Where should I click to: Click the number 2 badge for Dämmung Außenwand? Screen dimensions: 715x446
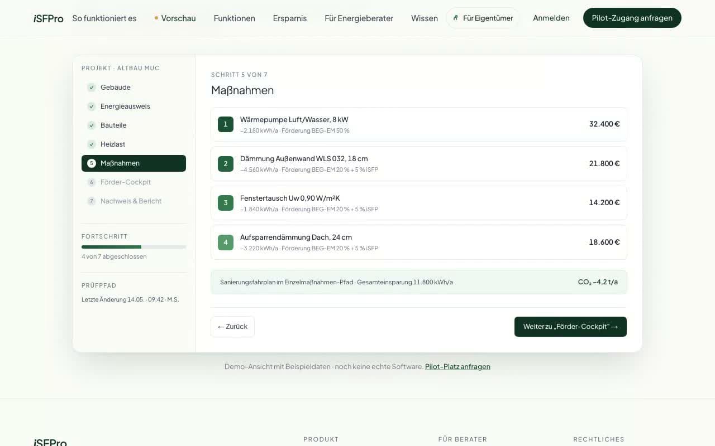click(226, 163)
